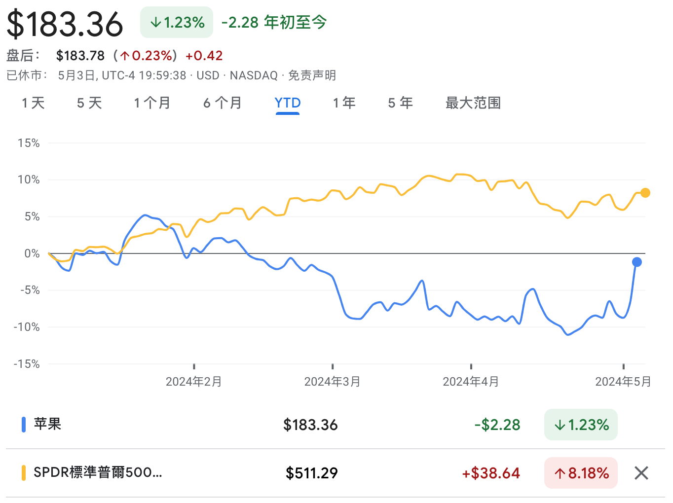Select the 1个月 chart view
The width and height of the screenshot is (673, 503).
click(152, 103)
